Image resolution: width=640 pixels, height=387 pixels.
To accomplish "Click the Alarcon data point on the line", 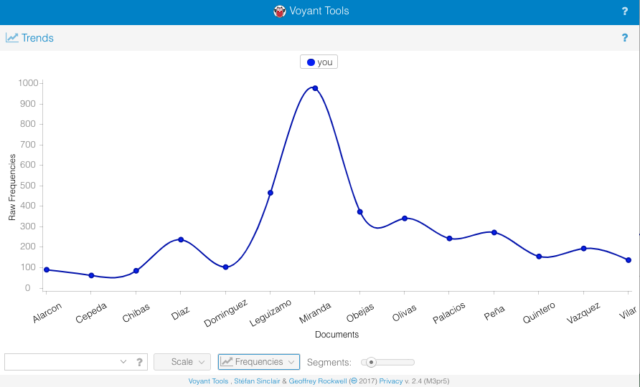I will coord(47,270).
